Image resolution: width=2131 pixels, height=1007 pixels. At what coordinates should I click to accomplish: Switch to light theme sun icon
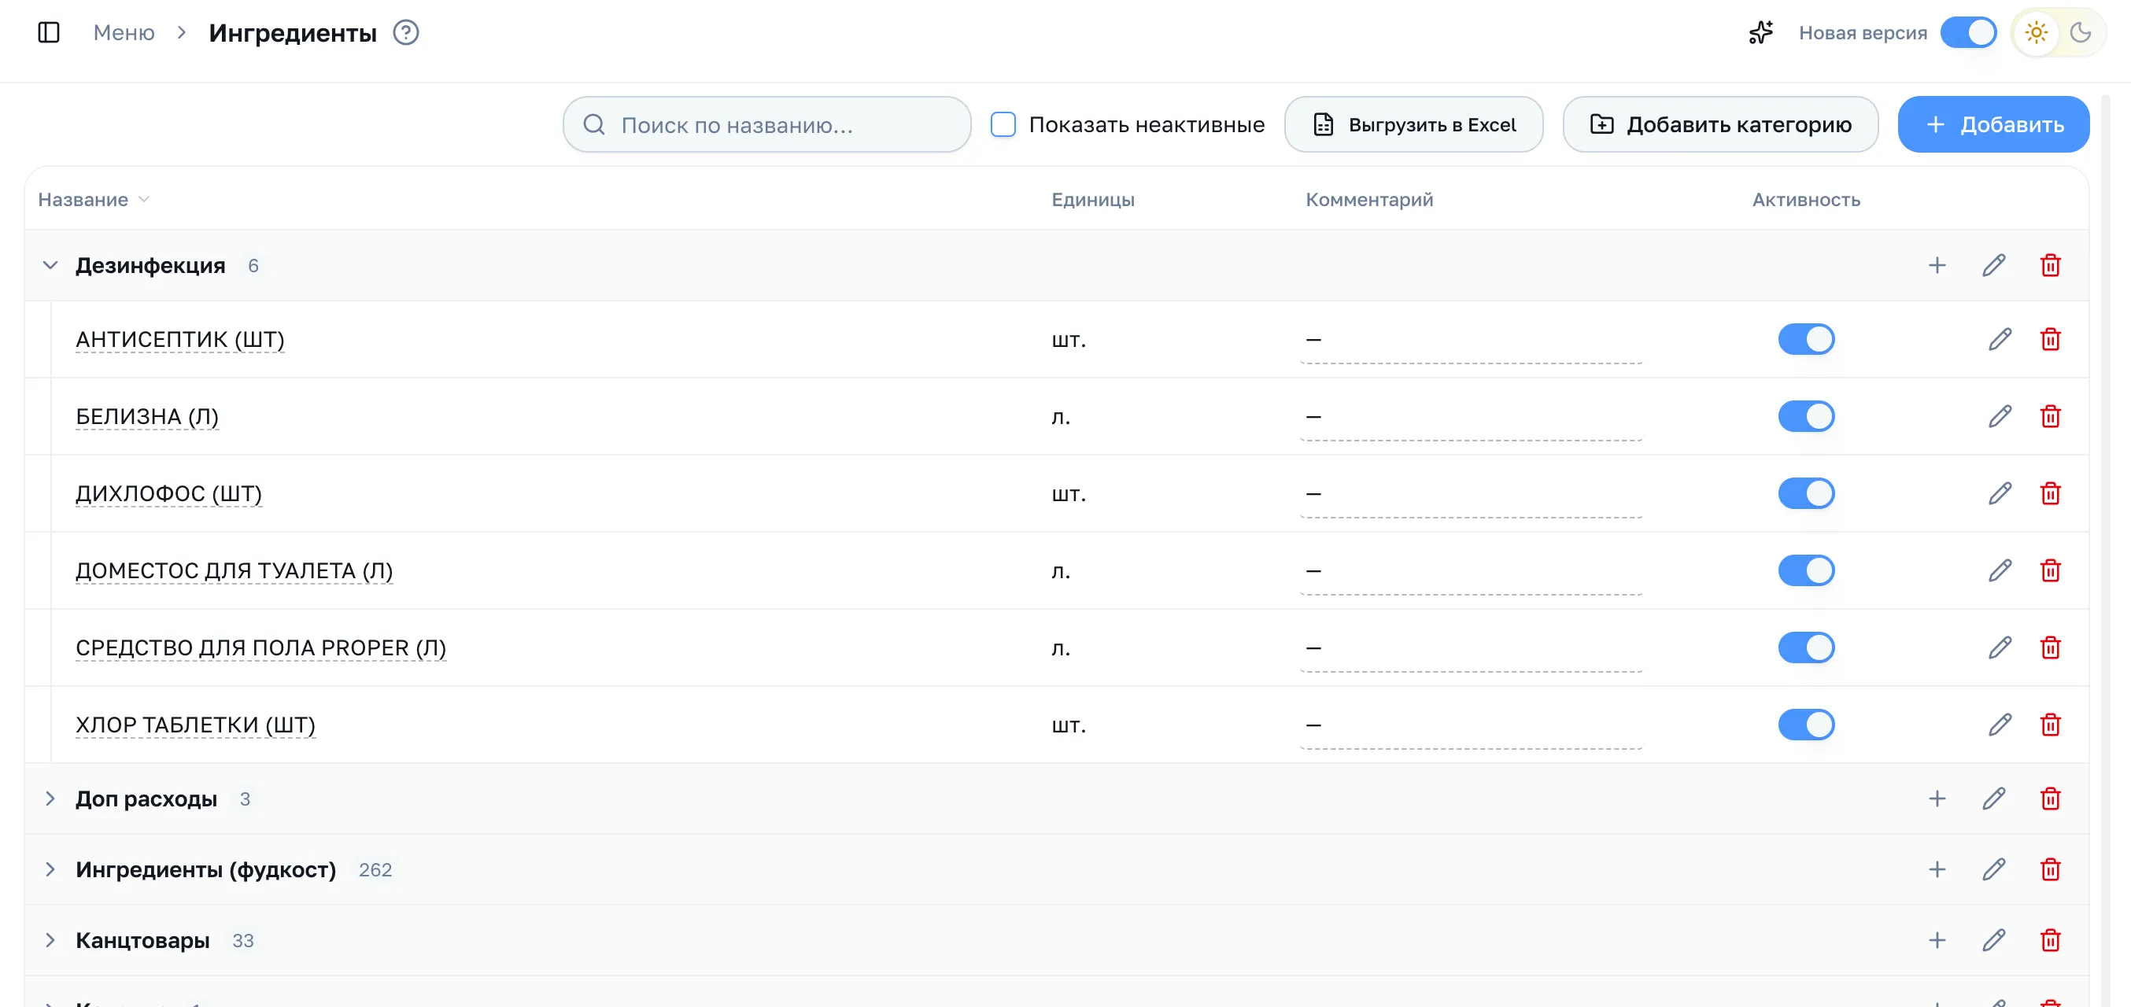pos(2036,32)
